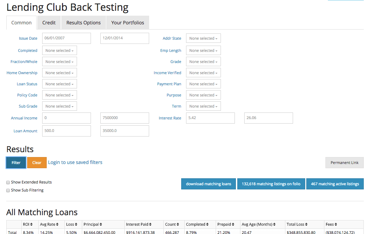Viewport: 369px width, 234px height.
Task: Expand the Term dropdown
Action: [x=203, y=107]
